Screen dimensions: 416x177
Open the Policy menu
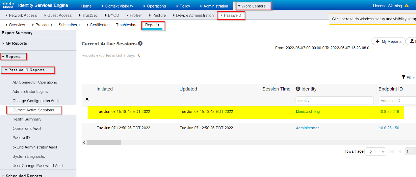click(x=183, y=6)
